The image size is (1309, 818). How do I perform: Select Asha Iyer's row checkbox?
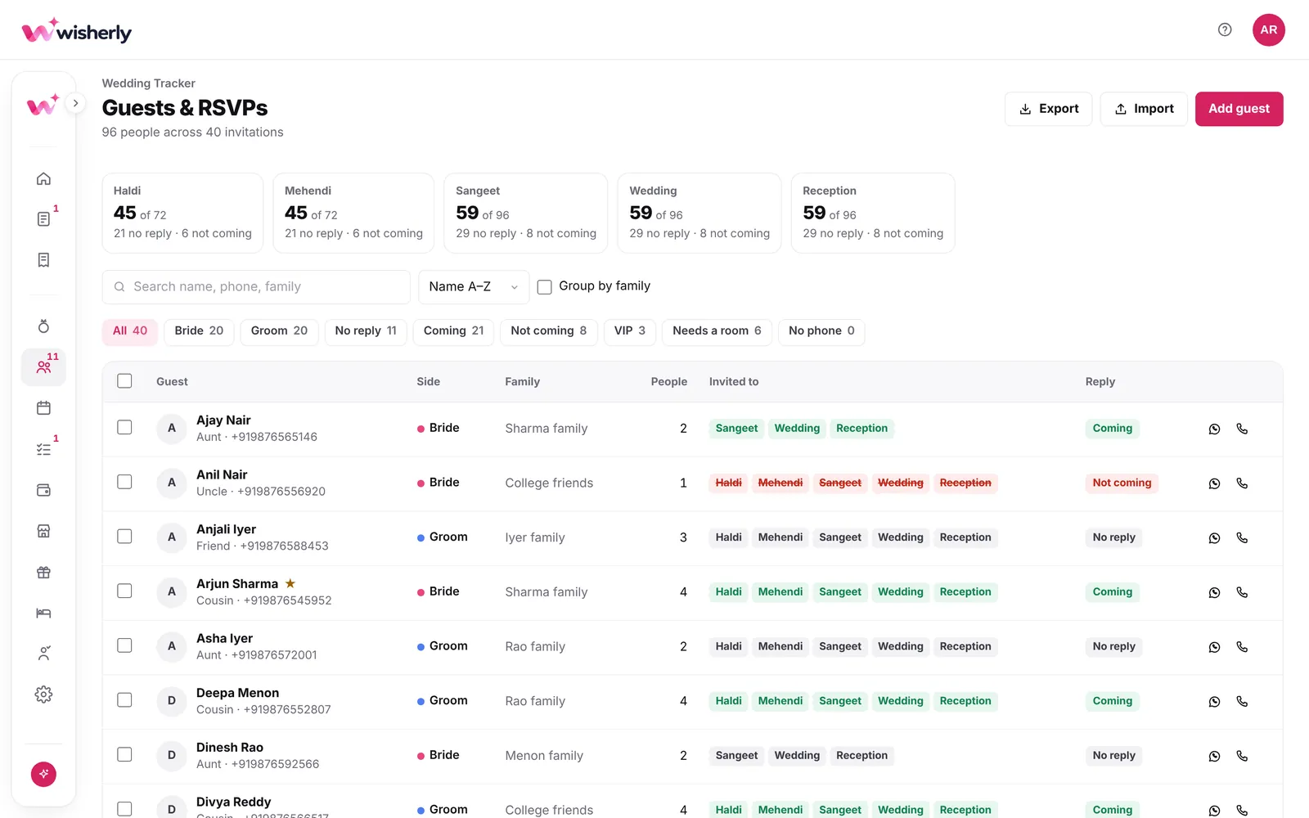(x=124, y=645)
